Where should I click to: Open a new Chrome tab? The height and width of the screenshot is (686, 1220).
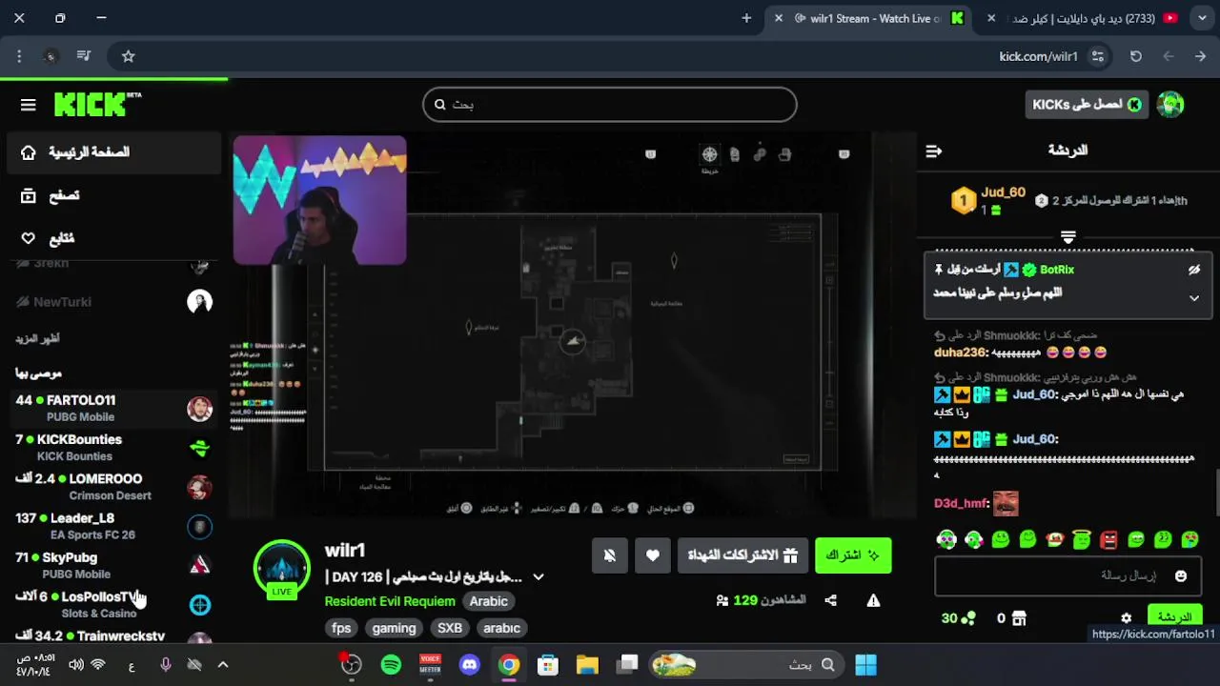coord(746,18)
